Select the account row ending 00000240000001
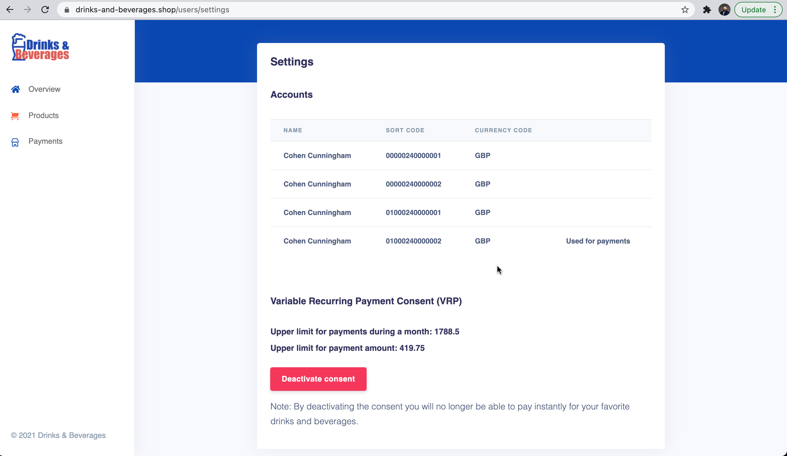787x456 pixels. tap(413, 156)
